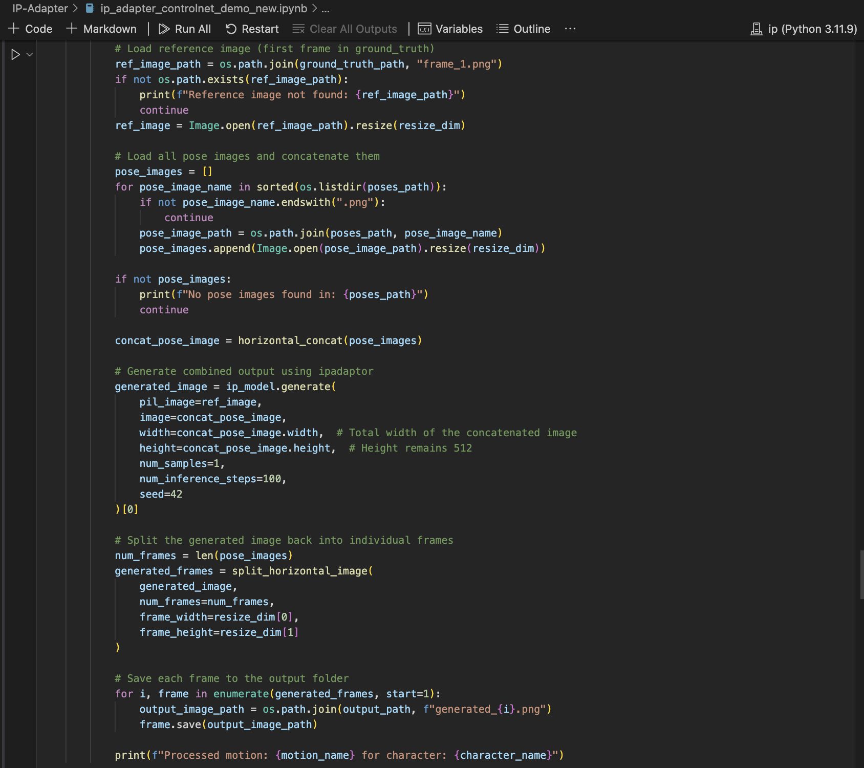Click the horizontal_concat function name
Screen dimensions: 864x768
[x=290, y=340]
